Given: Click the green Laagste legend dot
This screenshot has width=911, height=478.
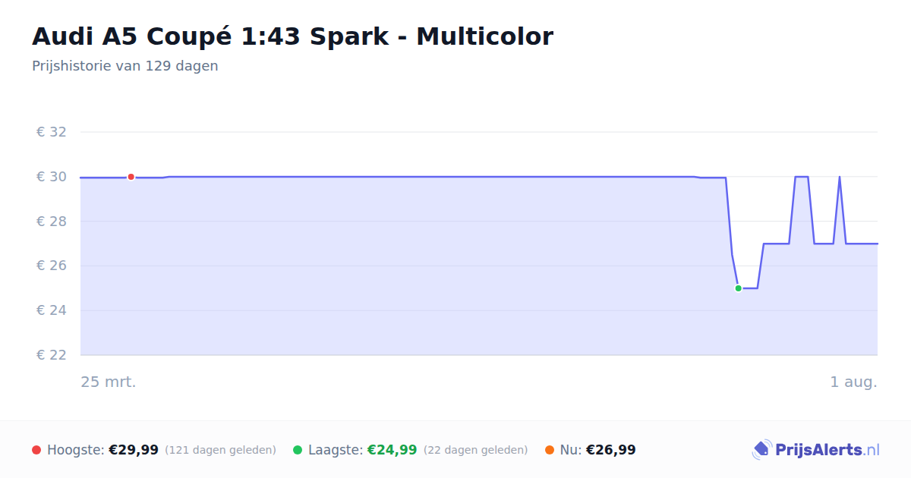Looking at the screenshot, I should [298, 450].
